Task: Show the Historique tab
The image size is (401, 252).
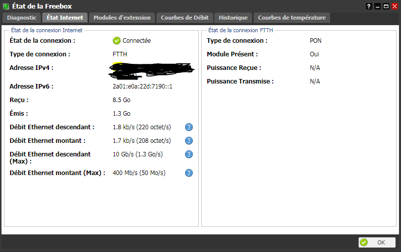Action: click(x=233, y=18)
